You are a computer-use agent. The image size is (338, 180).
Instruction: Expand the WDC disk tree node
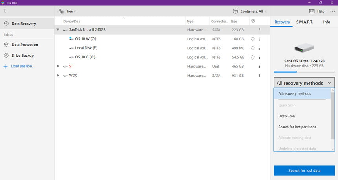[x=58, y=75]
